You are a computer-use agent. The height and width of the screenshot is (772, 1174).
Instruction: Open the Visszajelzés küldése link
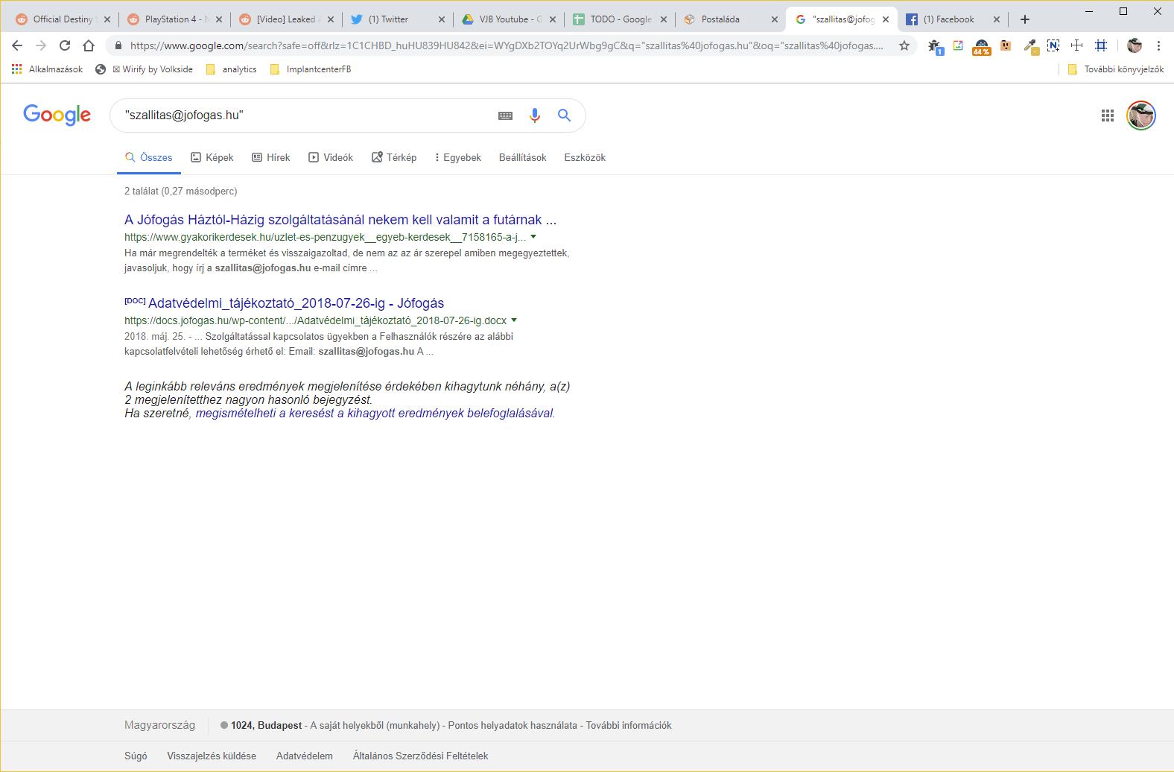[212, 756]
